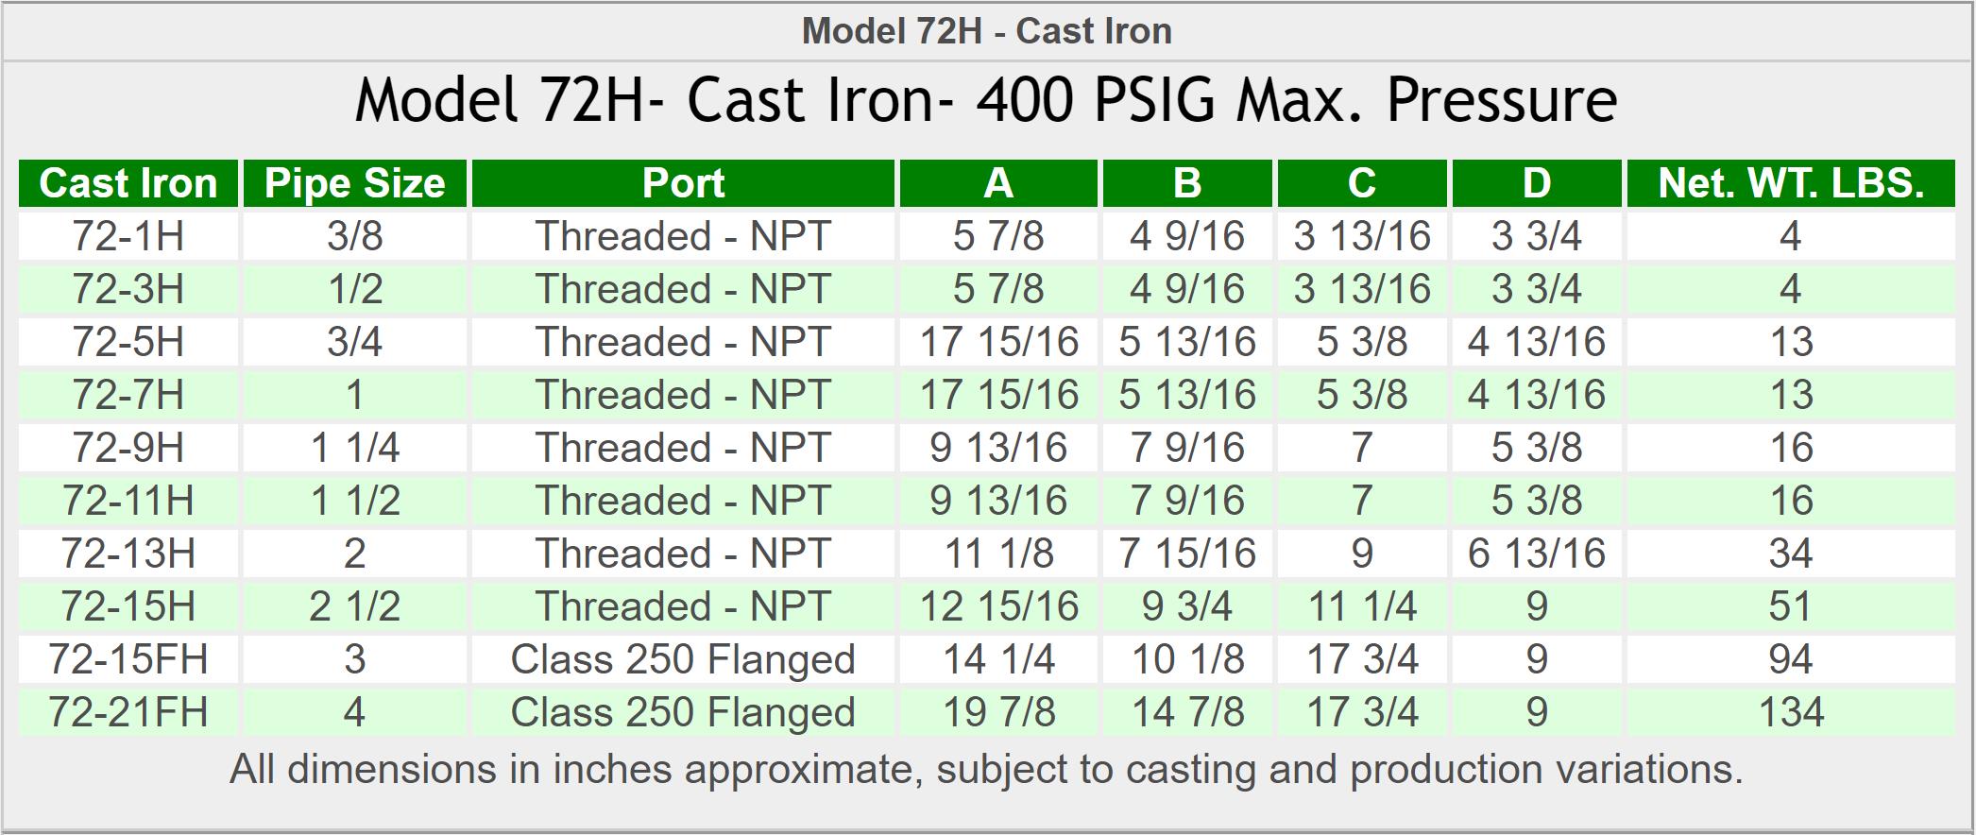Click model 72-11H in the first column
Image resolution: width=1976 pixels, height=835 pixels.
pyautogui.click(x=128, y=501)
